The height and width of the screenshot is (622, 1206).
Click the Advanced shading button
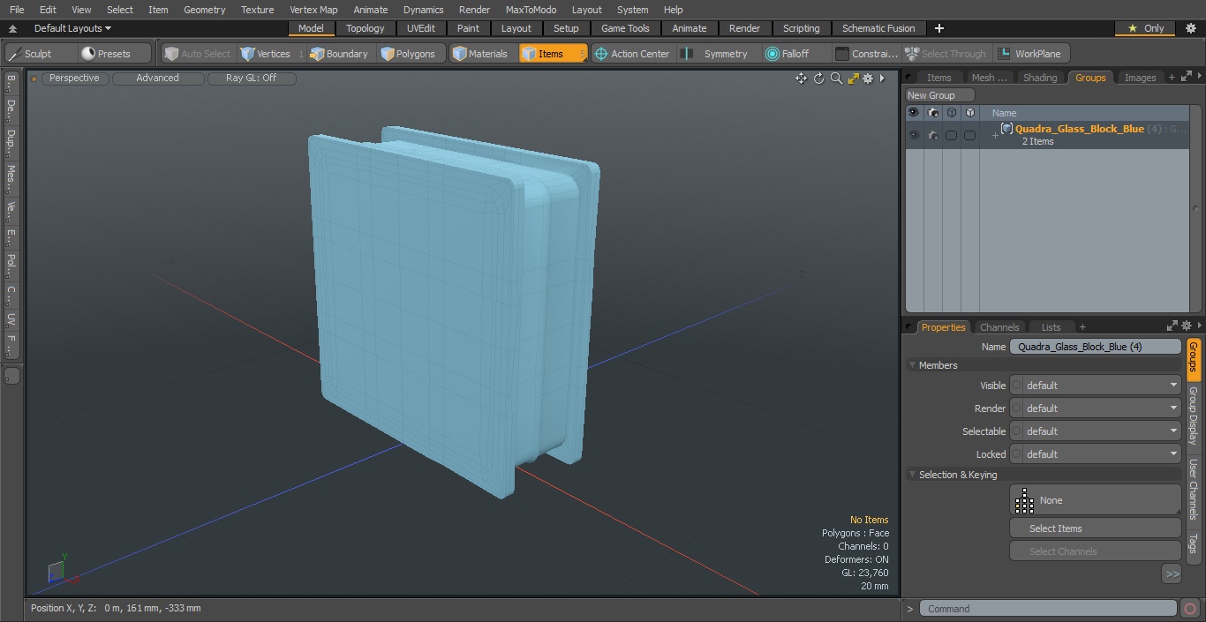pos(158,79)
